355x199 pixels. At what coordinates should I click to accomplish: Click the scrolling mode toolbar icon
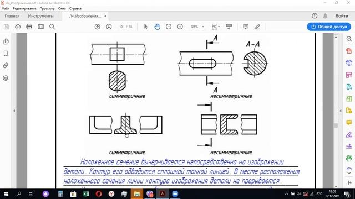point(229,27)
